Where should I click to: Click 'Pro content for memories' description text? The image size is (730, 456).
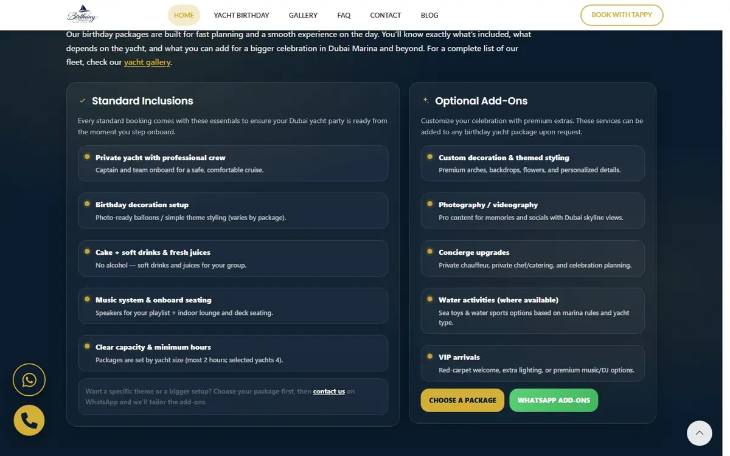[531, 218]
